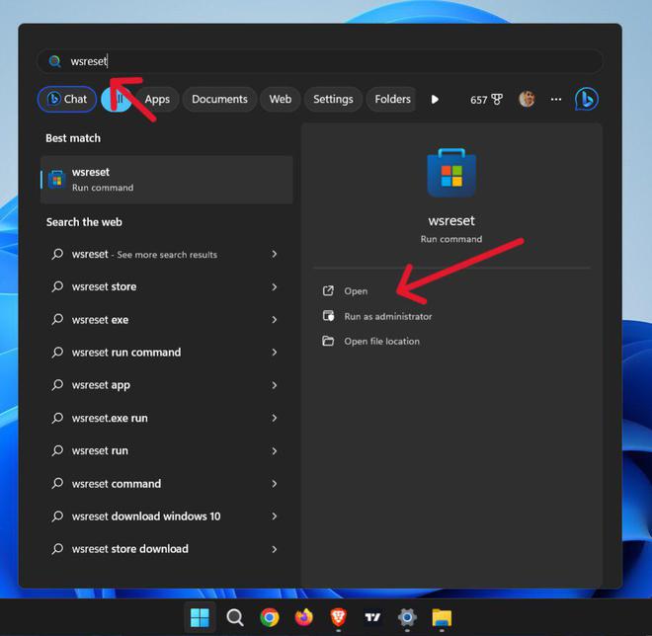The image size is (652, 636).
Task: Switch to the Documents filter tab
Action: pos(219,100)
